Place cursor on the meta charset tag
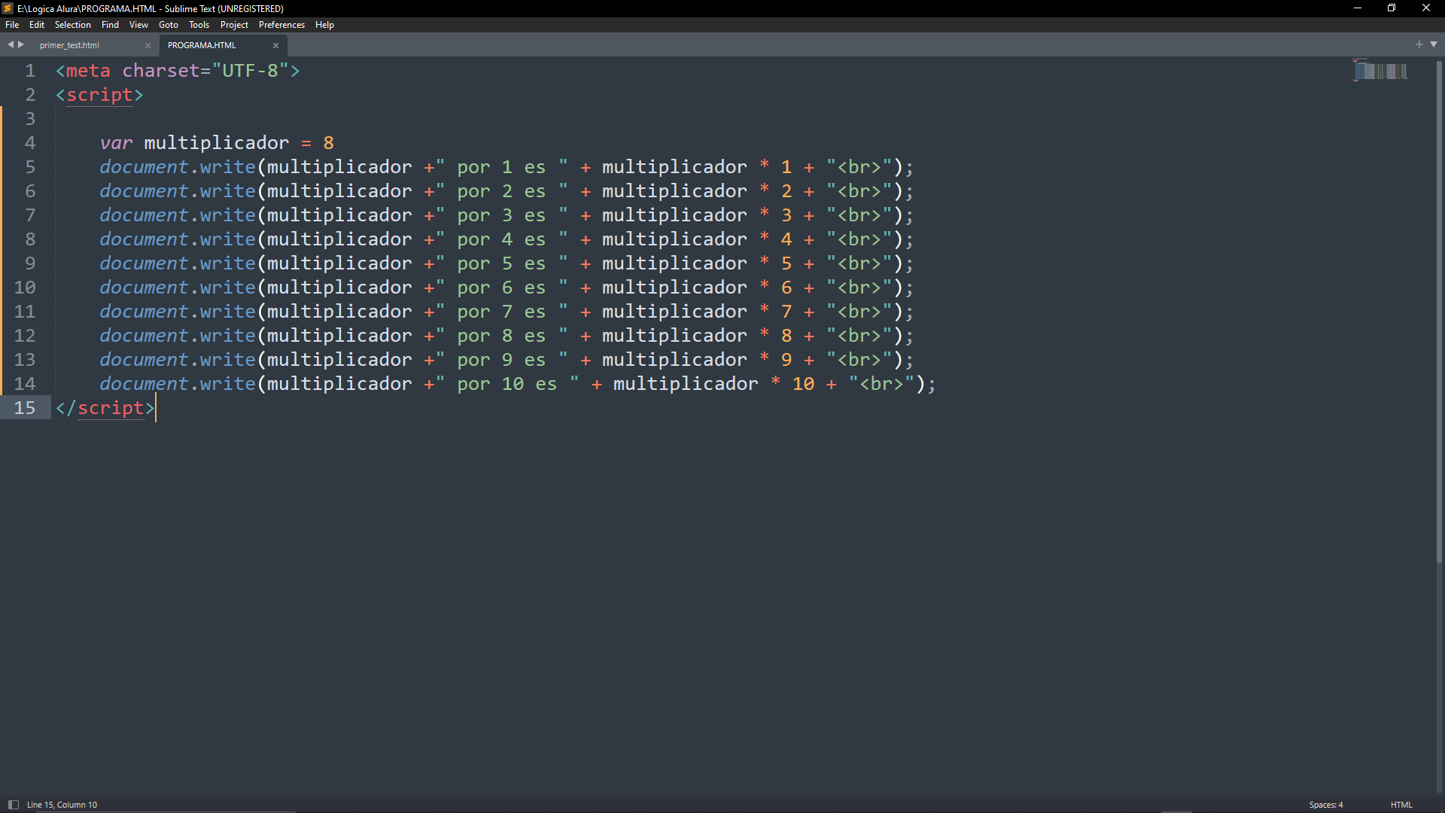This screenshot has height=813, width=1445. coord(178,71)
